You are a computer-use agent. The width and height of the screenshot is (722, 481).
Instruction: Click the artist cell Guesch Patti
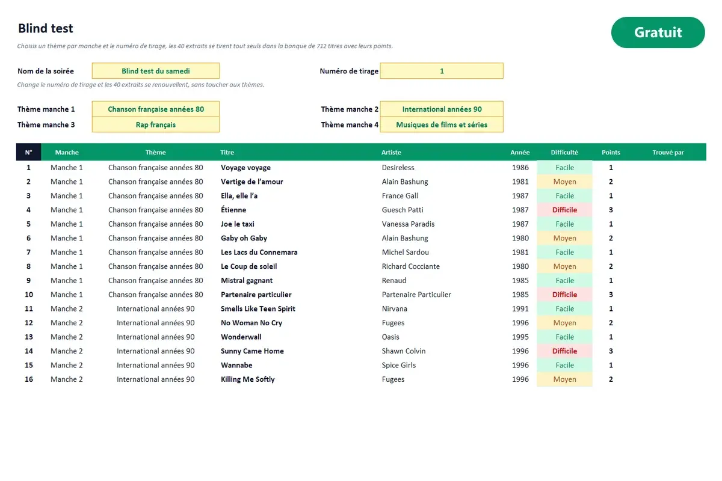click(403, 210)
